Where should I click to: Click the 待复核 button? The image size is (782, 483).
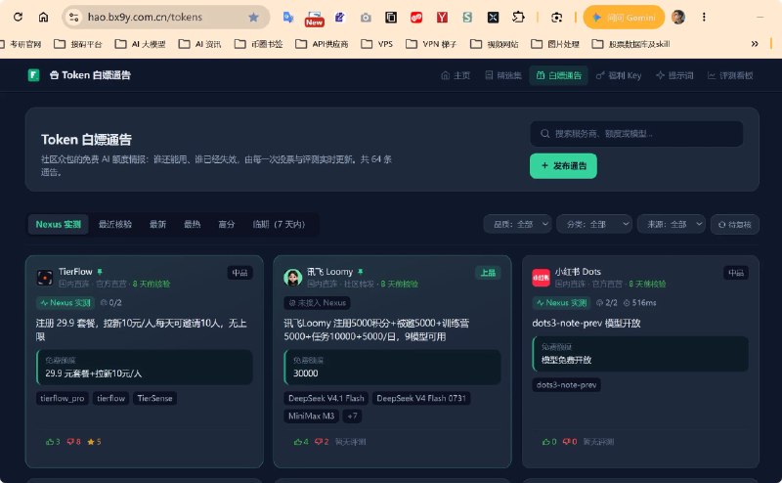[735, 224]
